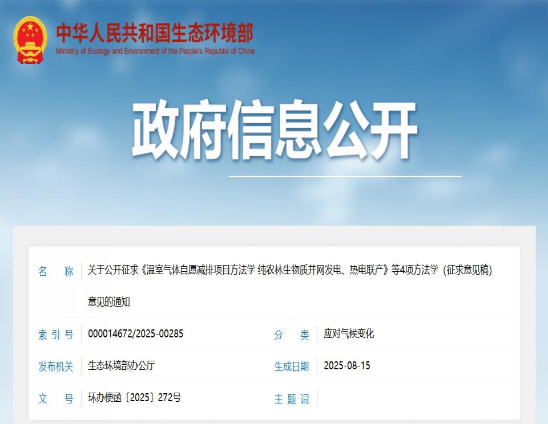Click the date value 2025-08-15
548x424 pixels.
pos(347,365)
